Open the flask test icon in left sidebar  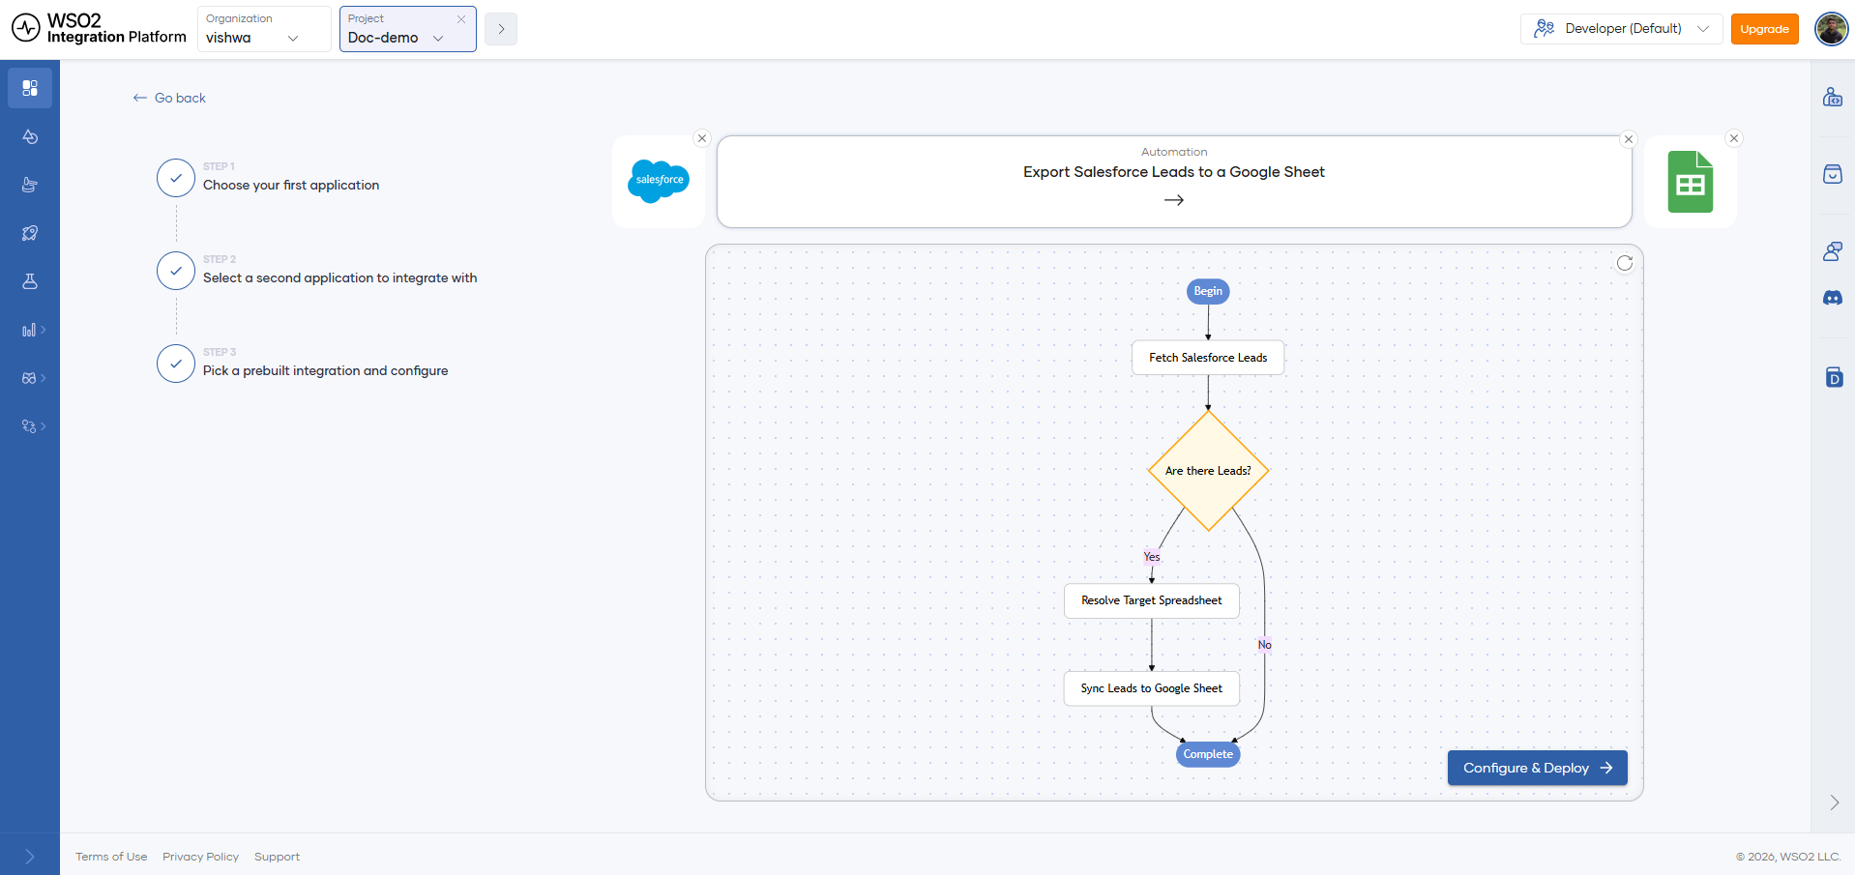pos(30,281)
